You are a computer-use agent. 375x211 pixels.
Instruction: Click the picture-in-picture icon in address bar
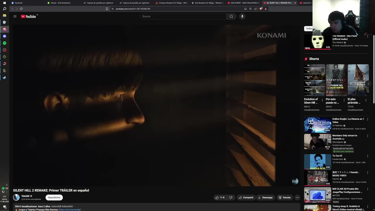point(246,9)
